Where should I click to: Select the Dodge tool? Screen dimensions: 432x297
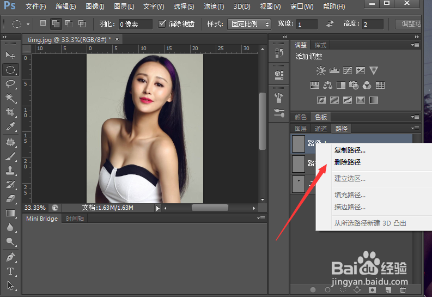[10, 241]
